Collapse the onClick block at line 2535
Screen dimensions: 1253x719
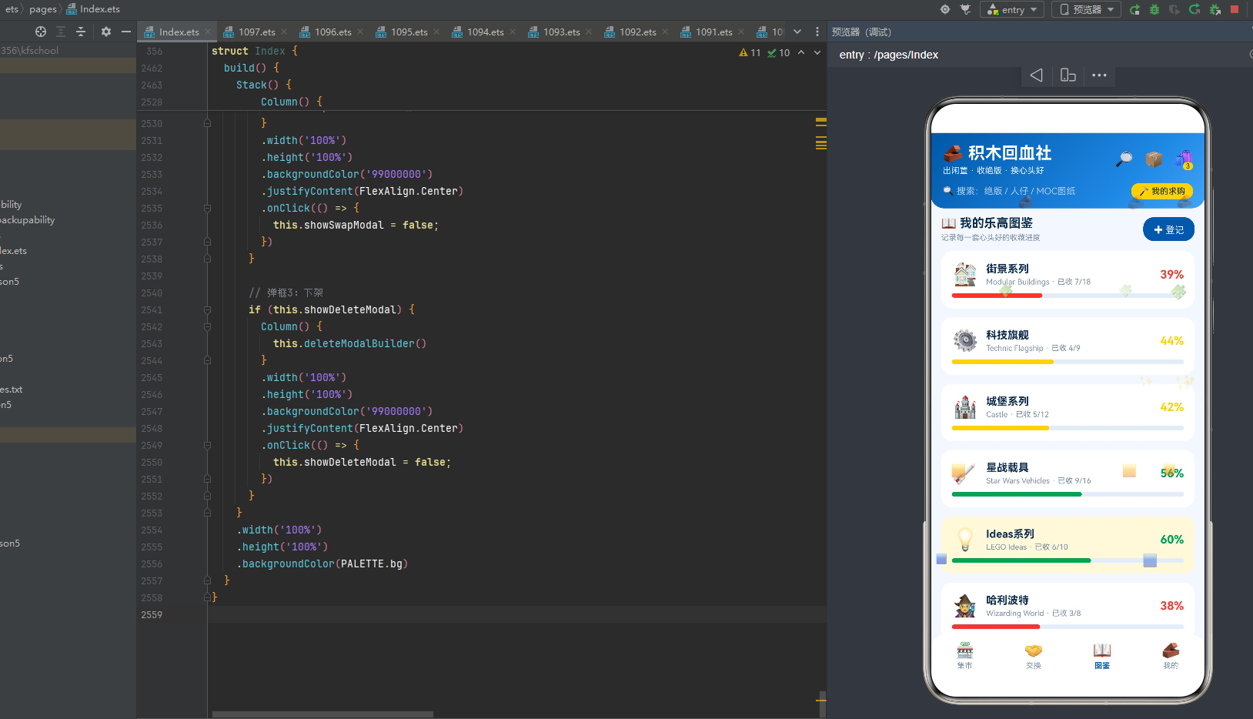pos(207,208)
